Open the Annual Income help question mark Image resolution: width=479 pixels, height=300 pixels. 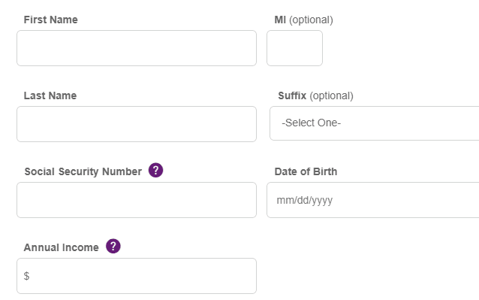[113, 246]
